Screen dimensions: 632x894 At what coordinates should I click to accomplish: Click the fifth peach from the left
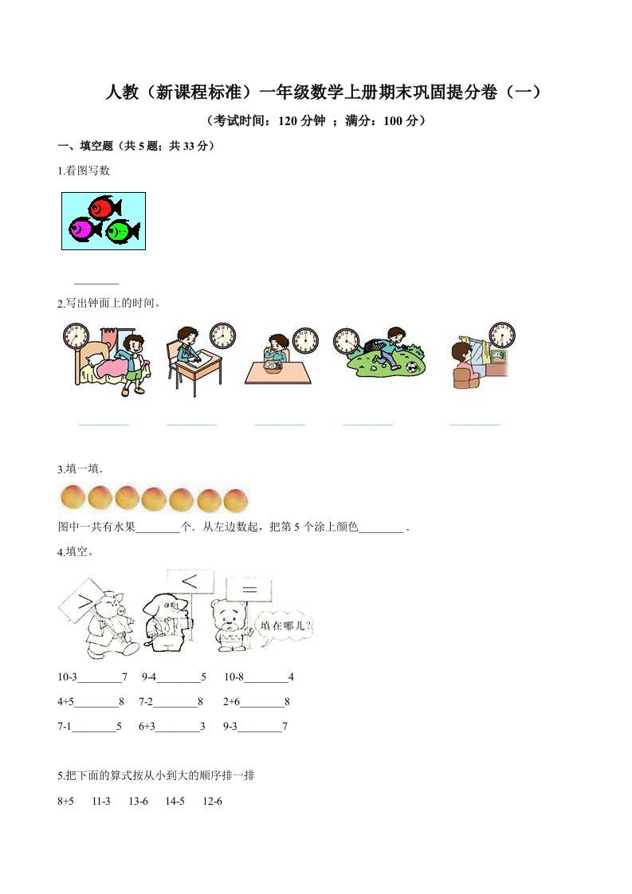(x=182, y=499)
